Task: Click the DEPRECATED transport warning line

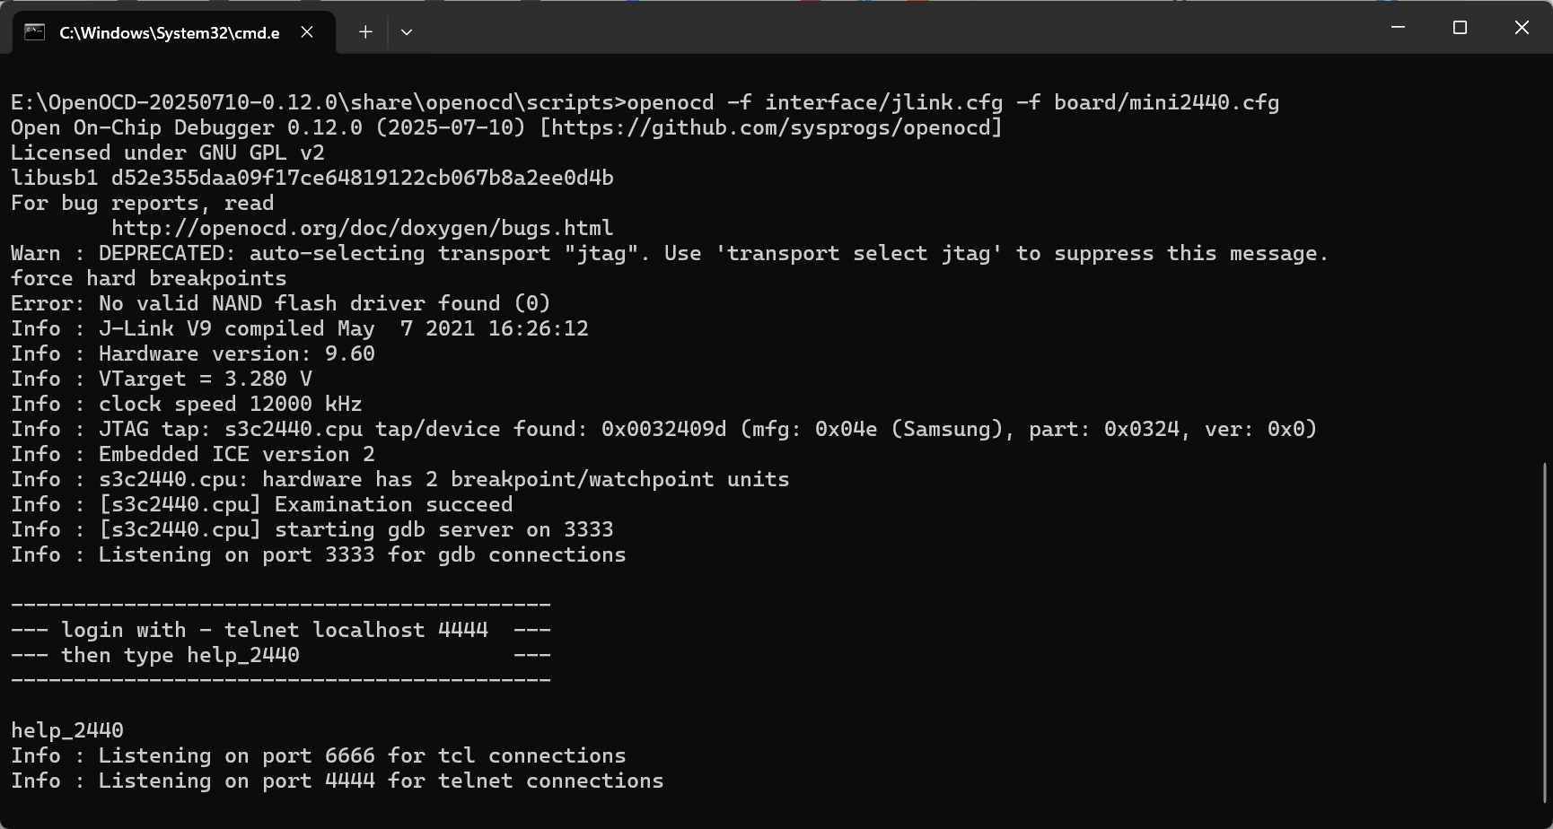Action: coord(668,252)
